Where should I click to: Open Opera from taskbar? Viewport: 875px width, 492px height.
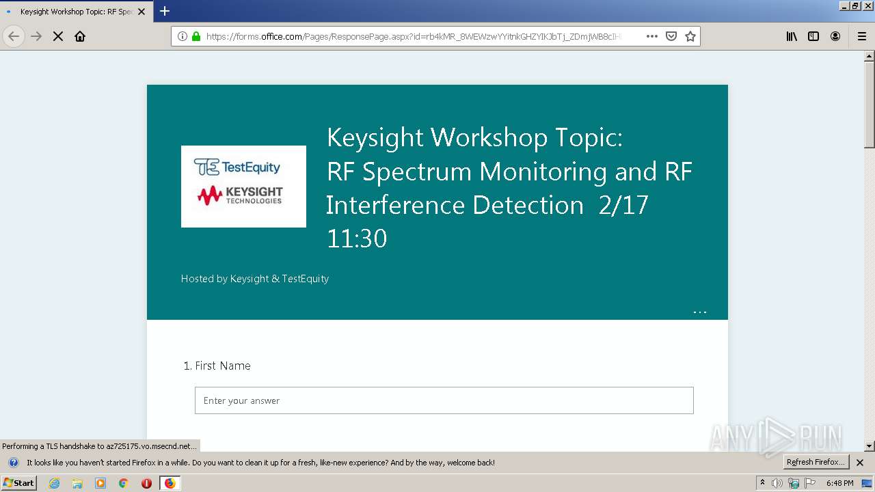(x=146, y=483)
